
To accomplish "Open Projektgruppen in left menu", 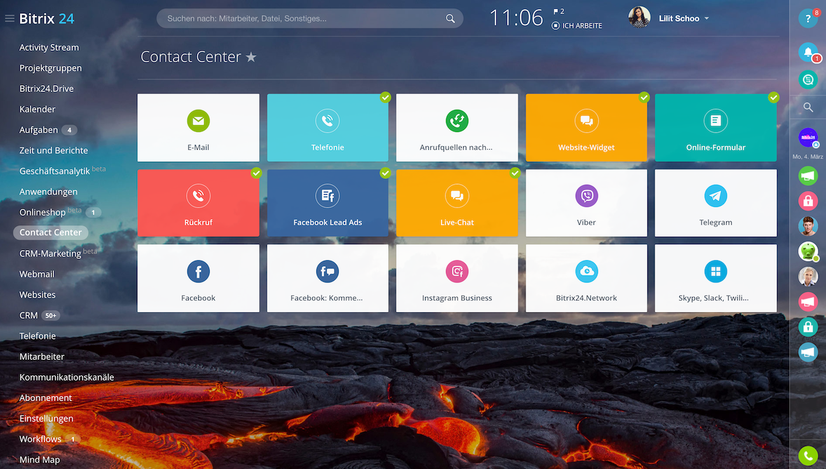I will pyautogui.click(x=50, y=68).
